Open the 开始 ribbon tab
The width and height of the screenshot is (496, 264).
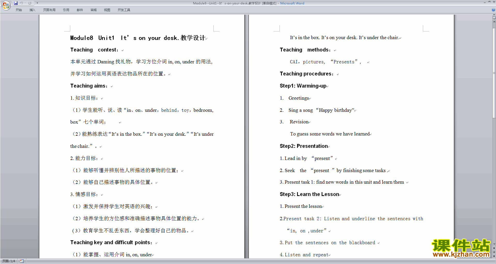pyautogui.click(x=19, y=10)
